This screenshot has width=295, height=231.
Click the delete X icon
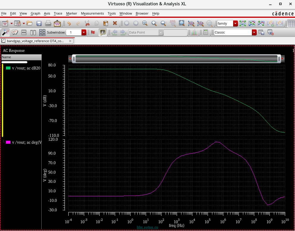coord(115,23)
